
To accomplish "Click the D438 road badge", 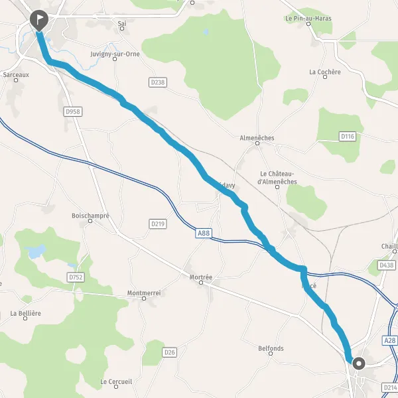I will tap(386, 265).
